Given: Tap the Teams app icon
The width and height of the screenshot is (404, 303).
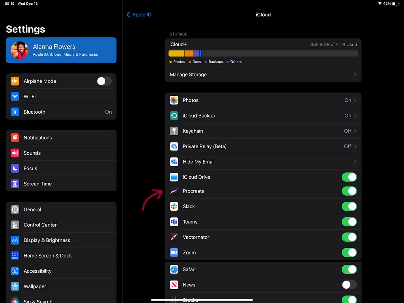Looking at the screenshot, I should 174,222.
